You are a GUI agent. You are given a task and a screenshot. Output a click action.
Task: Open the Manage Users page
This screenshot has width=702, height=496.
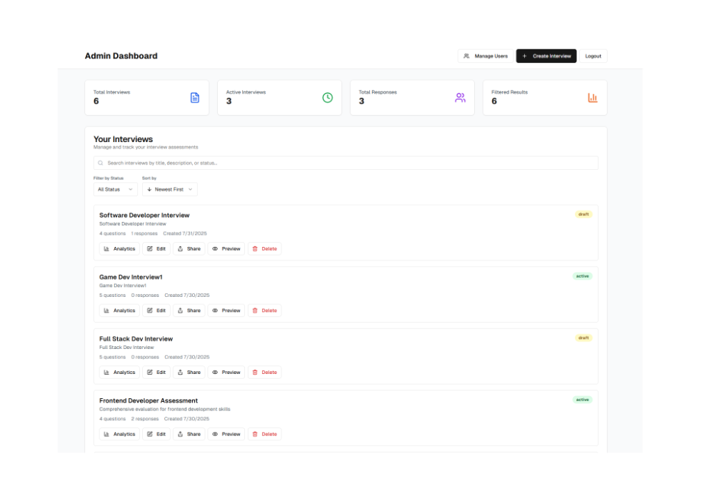pyautogui.click(x=486, y=56)
